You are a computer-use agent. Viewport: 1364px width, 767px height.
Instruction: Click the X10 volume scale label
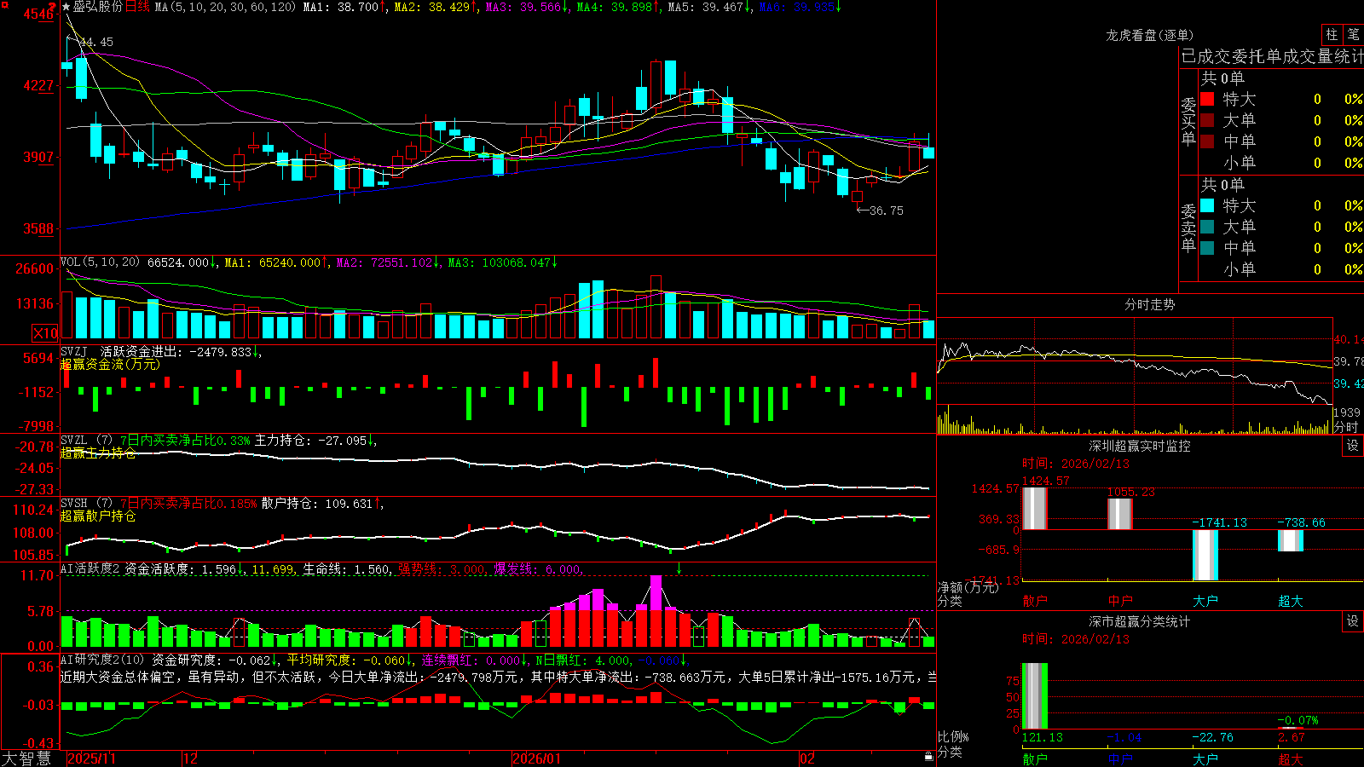point(45,333)
